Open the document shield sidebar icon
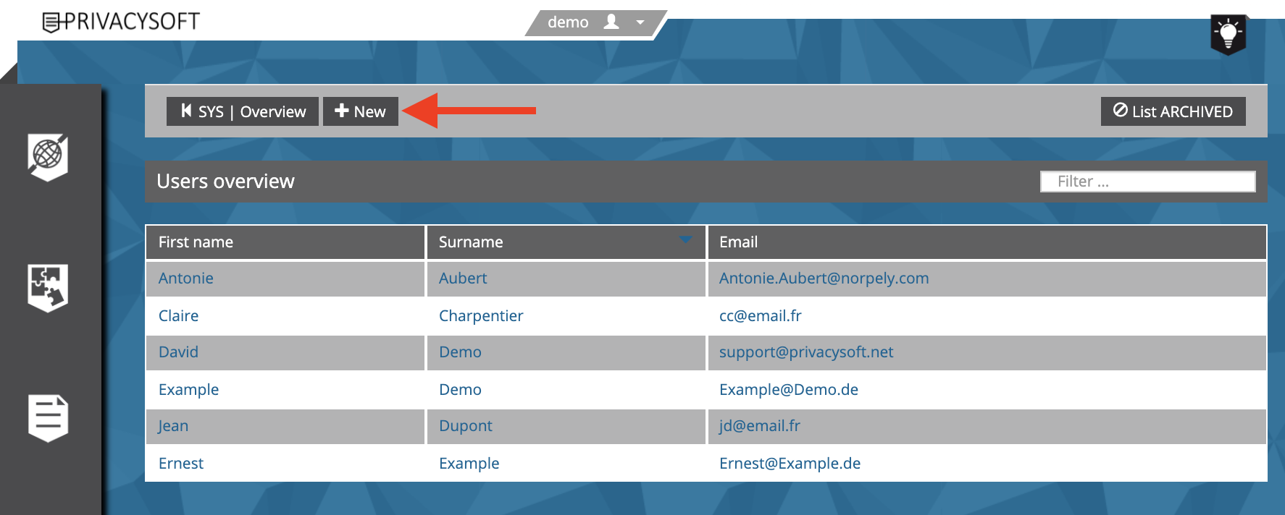 click(x=48, y=417)
